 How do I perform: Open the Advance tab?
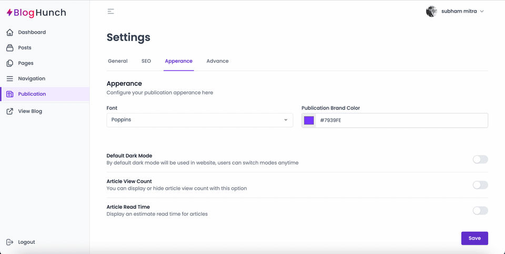point(217,61)
